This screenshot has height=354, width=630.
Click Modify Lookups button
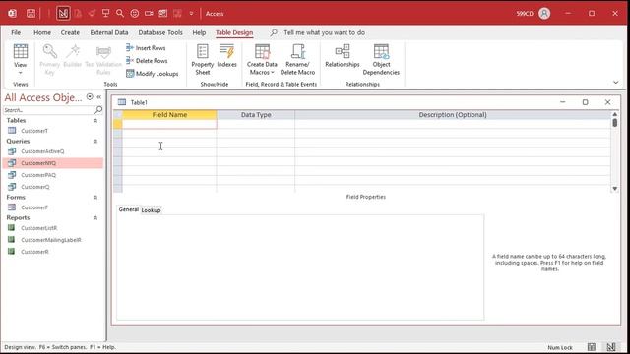click(153, 74)
